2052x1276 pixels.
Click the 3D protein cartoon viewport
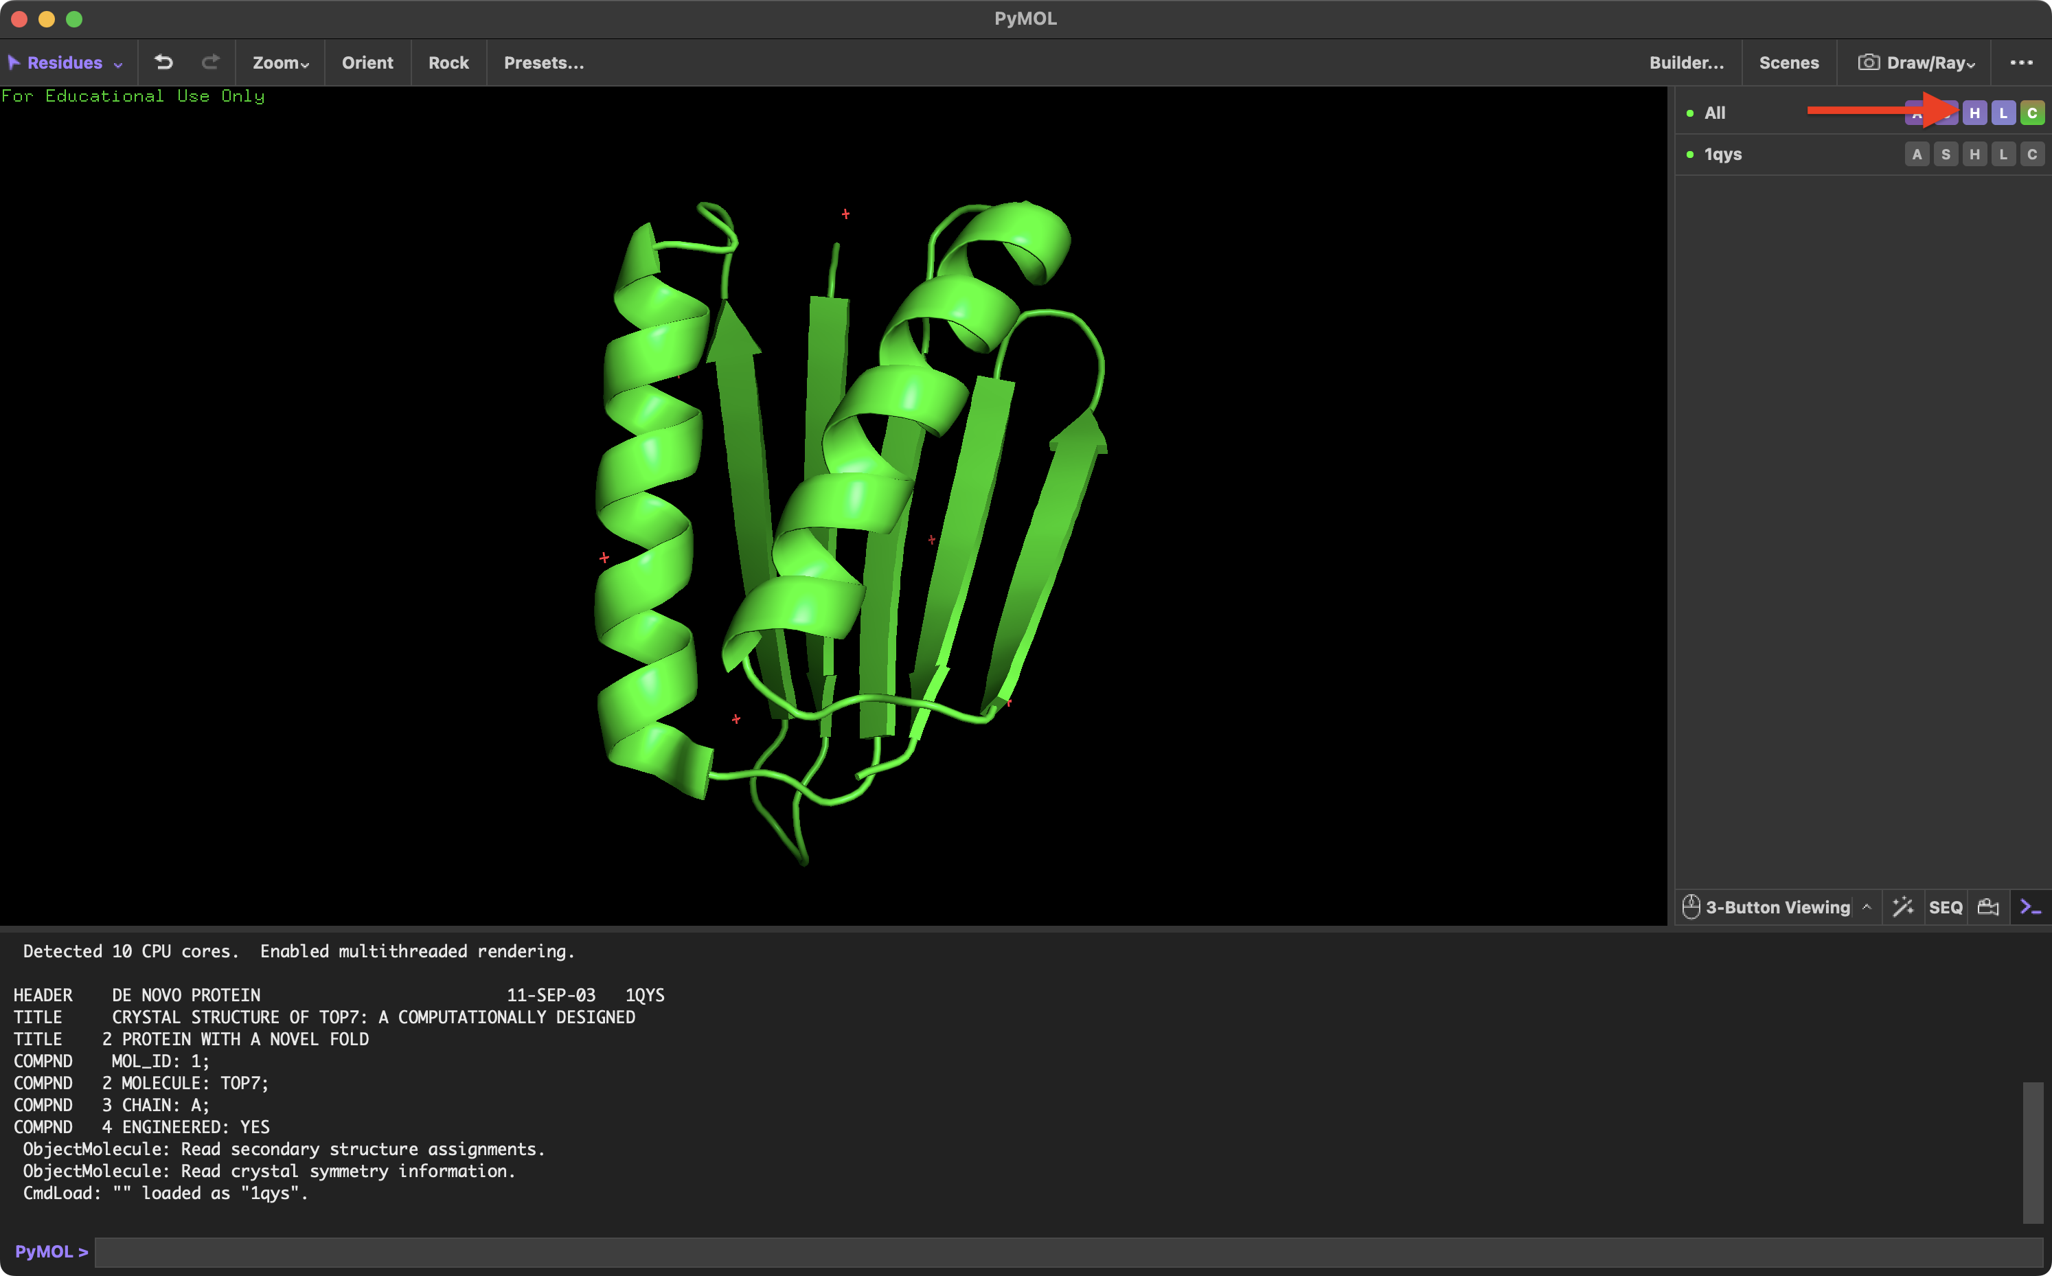pos(834,506)
